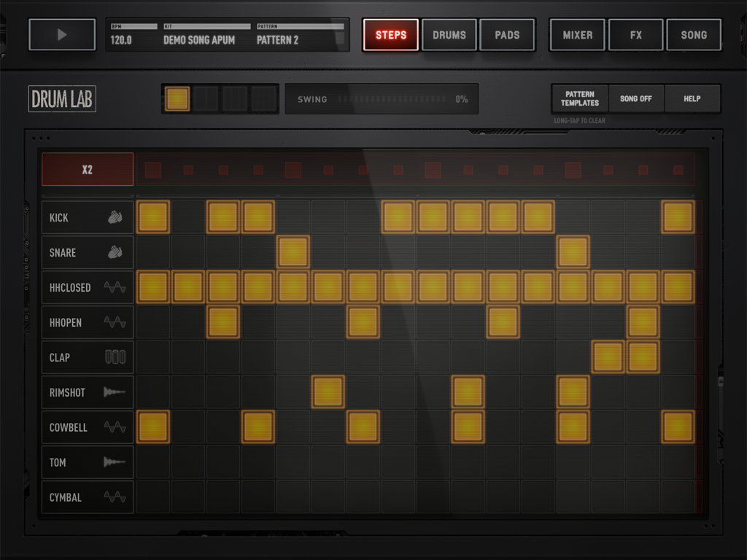Toggle the first Kick step on
This screenshot has height=560, width=747.
coord(153,216)
